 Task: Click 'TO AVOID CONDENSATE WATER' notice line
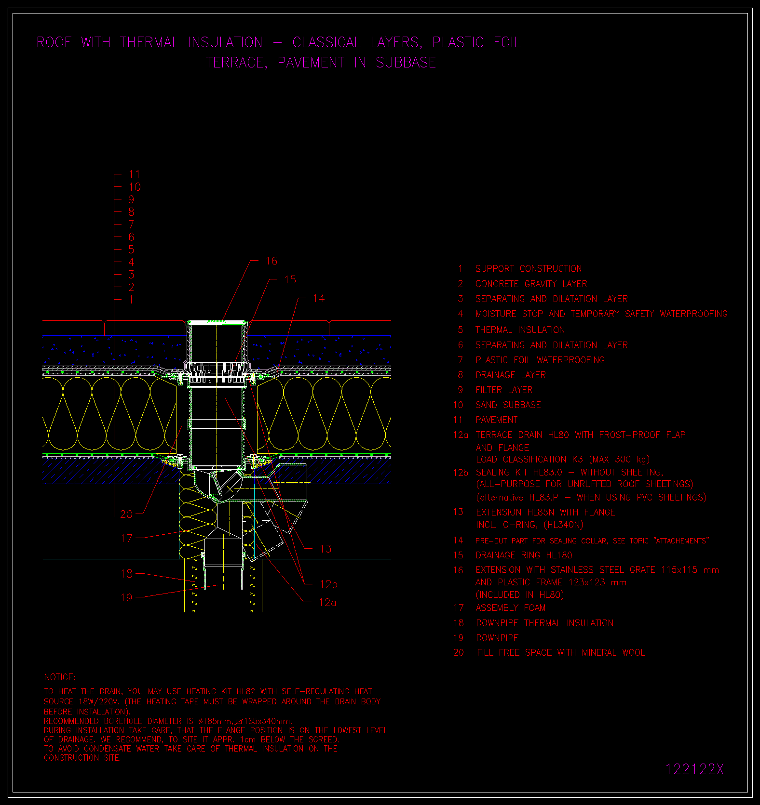190,749
